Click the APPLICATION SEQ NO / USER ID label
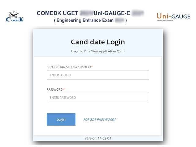The width and height of the screenshot is (196, 147). (69, 67)
